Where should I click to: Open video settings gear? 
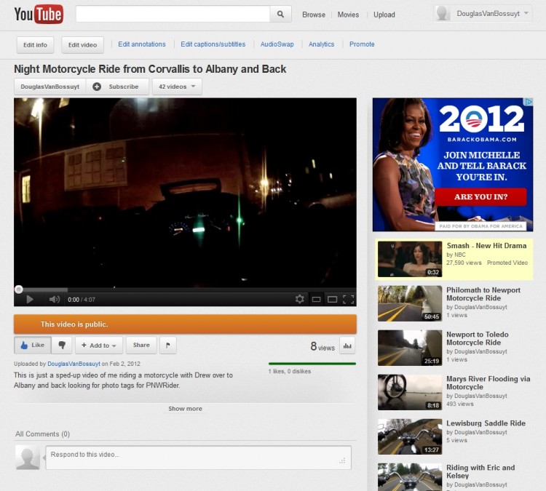pos(299,299)
